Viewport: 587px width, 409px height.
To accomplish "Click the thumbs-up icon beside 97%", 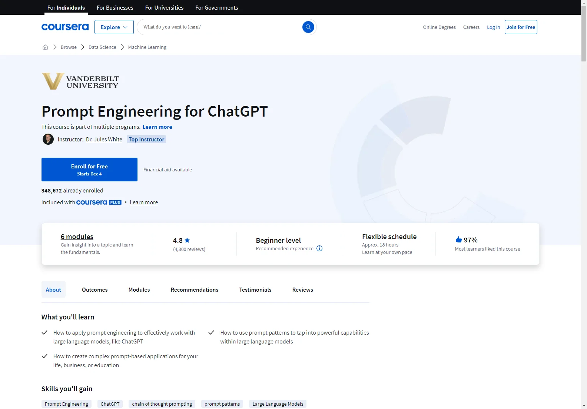I will (458, 239).
